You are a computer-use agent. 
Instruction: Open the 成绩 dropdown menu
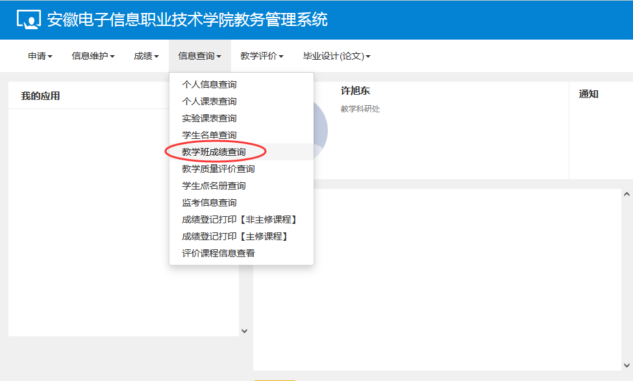pyautogui.click(x=146, y=56)
